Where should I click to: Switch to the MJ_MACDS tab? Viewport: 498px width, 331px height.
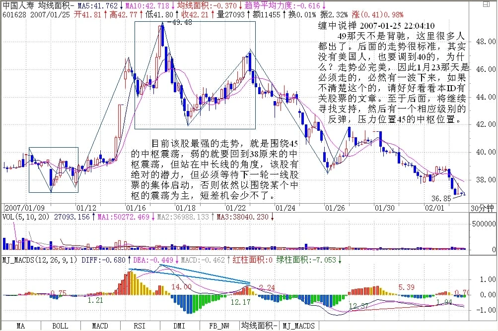coord(298,326)
